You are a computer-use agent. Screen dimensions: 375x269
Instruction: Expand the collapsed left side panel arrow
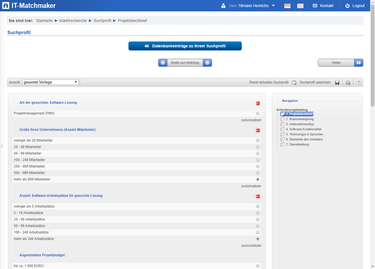click(2, 146)
